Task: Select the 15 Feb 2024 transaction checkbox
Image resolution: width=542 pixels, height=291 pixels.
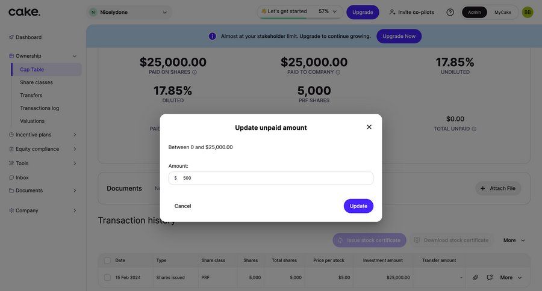Action: pos(107,277)
